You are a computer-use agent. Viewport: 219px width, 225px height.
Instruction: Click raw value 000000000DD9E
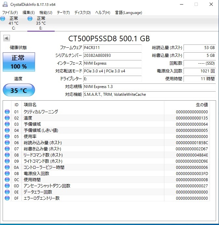pos(192,161)
